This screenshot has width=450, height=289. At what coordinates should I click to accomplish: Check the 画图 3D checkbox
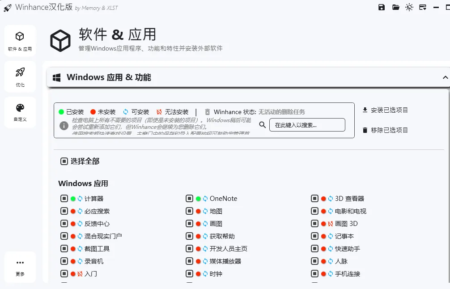point(314,224)
